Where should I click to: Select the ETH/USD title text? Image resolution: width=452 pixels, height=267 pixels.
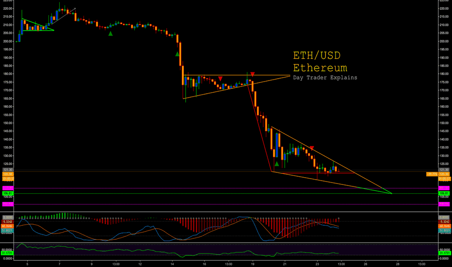pos(317,55)
